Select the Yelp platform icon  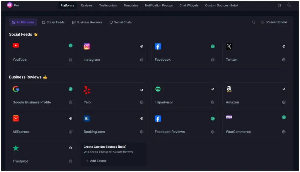coord(87,90)
